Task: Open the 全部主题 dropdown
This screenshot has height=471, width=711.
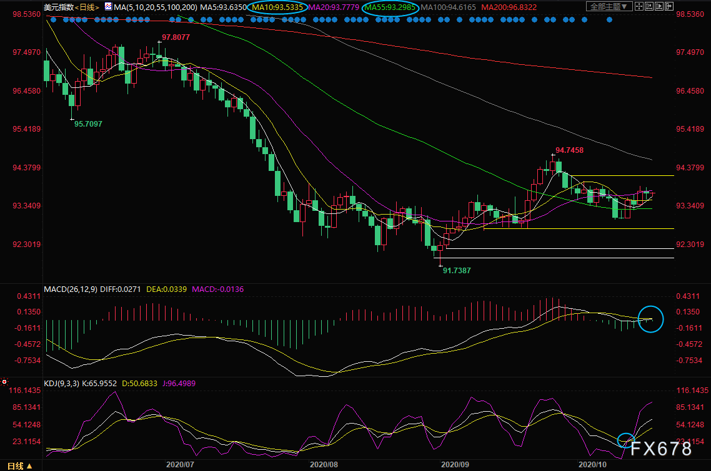Action: (609, 6)
